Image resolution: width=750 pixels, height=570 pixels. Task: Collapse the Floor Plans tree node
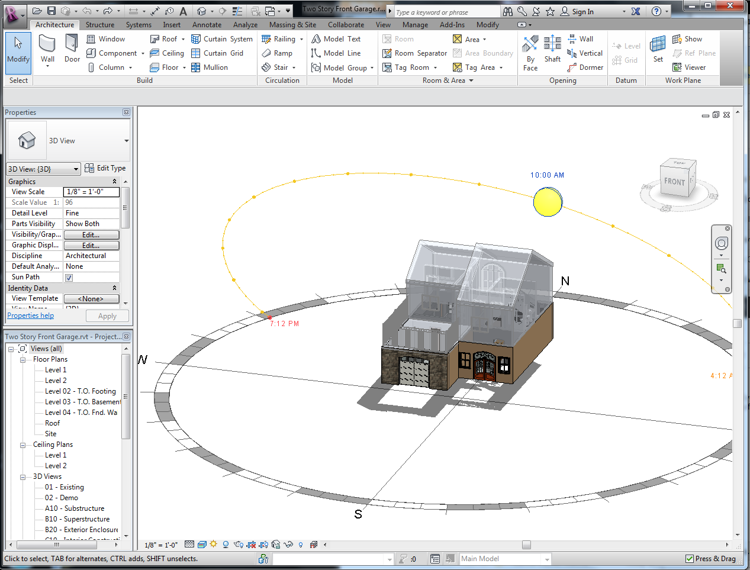click(x=23, y=360)
